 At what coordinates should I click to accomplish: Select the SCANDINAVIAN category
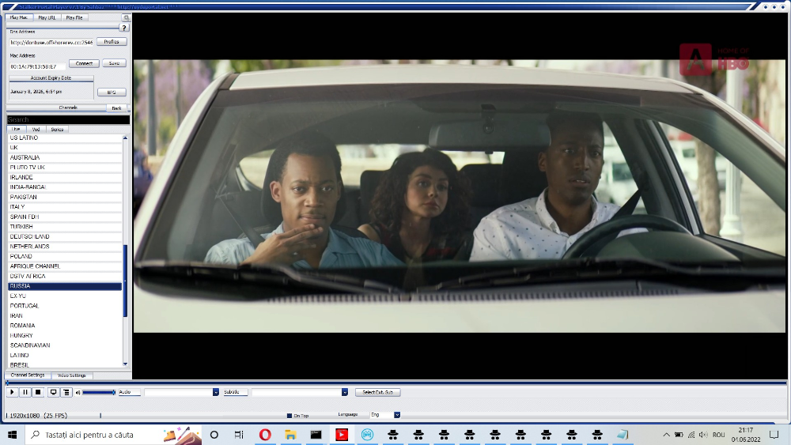tap(65, 345)
